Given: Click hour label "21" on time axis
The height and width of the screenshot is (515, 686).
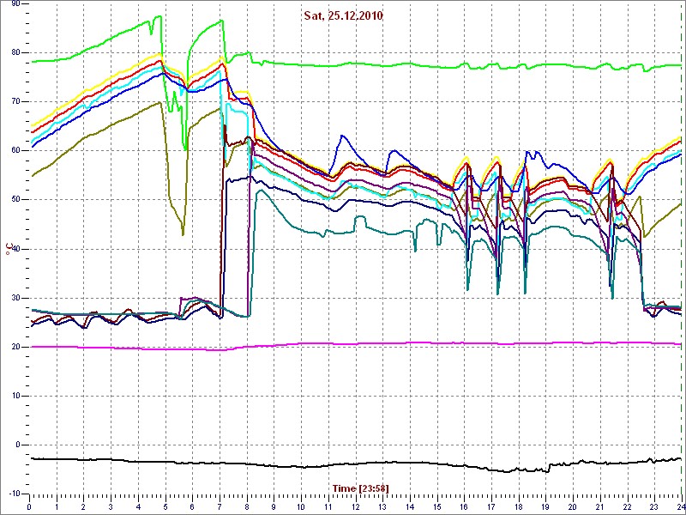Looking at the screenshot, I should [x=600, y=506].
